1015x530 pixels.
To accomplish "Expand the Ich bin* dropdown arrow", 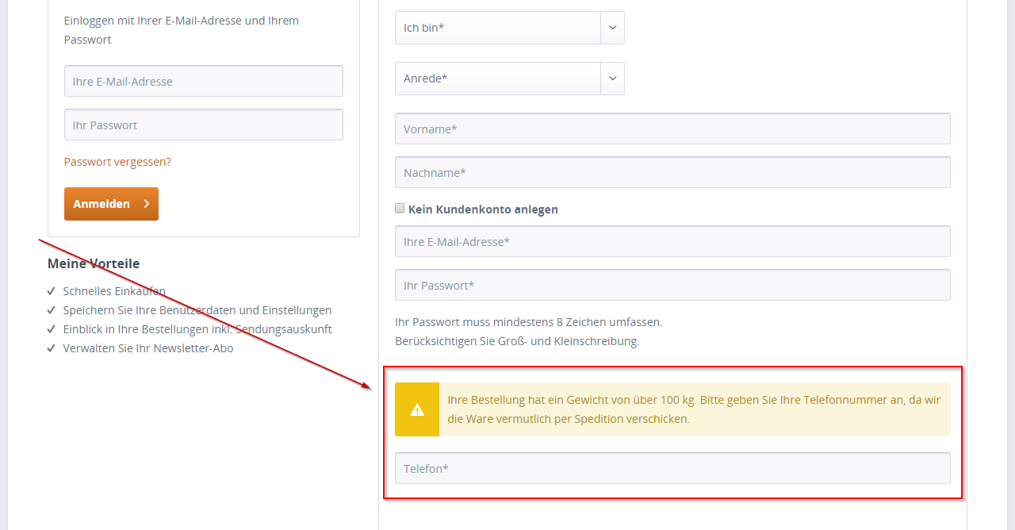I will pos(612,28).
